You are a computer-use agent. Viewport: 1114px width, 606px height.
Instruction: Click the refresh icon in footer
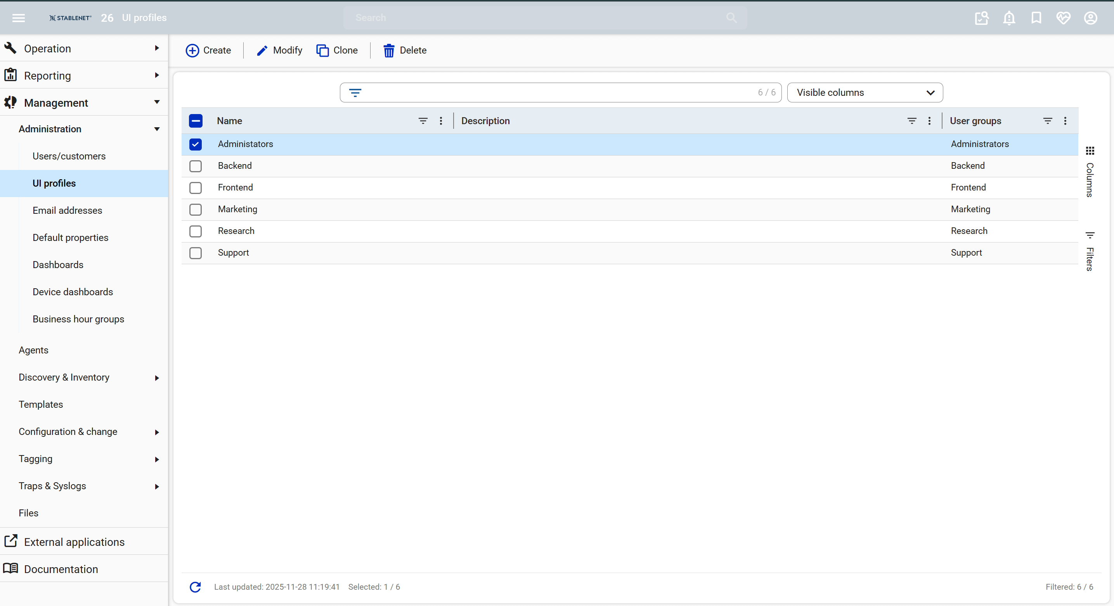[196, 587]
